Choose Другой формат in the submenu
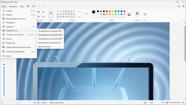186x105 pixels. point(50,47)
